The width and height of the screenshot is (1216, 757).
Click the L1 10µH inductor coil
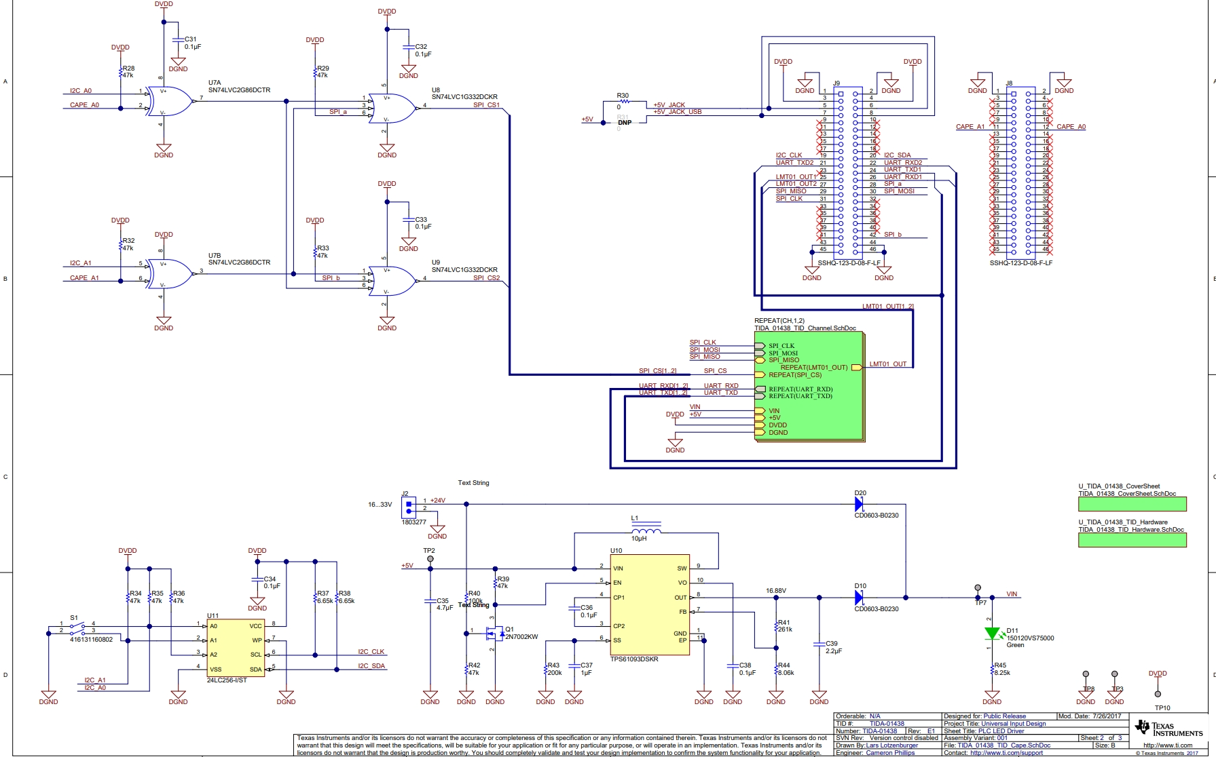point(646,529)
